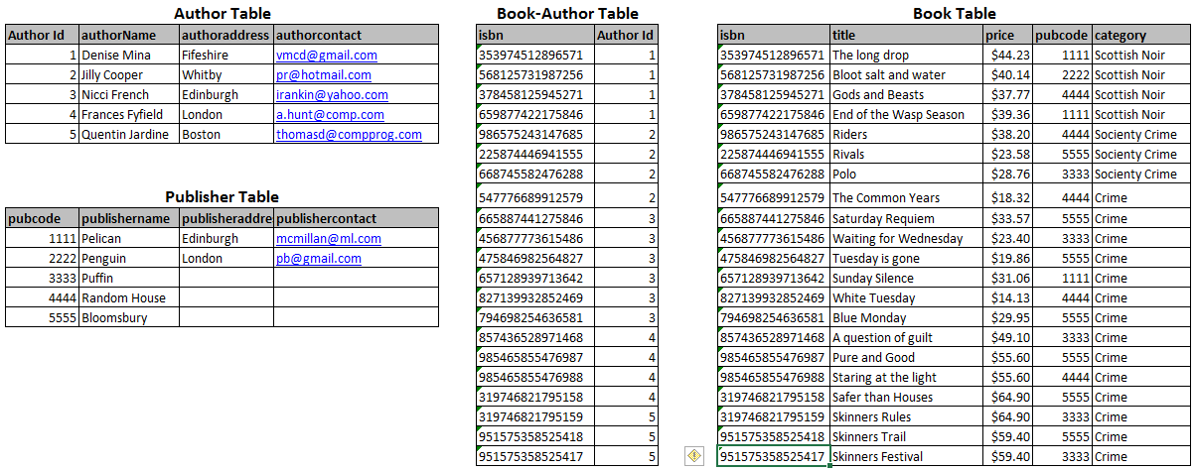Screen dimensions: 1197x471
Task: Select the Riders title cell
Action: coord(906,135)
